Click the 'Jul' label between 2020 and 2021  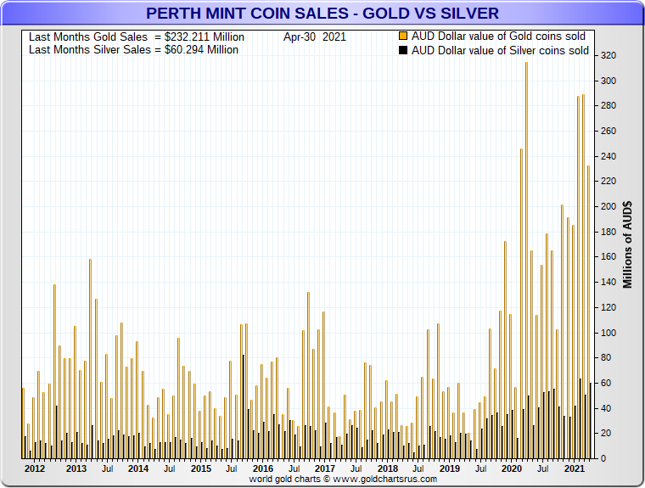click(543, 468)
